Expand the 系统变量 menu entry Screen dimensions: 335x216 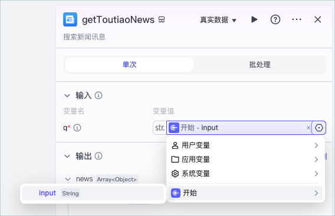click(x=245, y=174)
